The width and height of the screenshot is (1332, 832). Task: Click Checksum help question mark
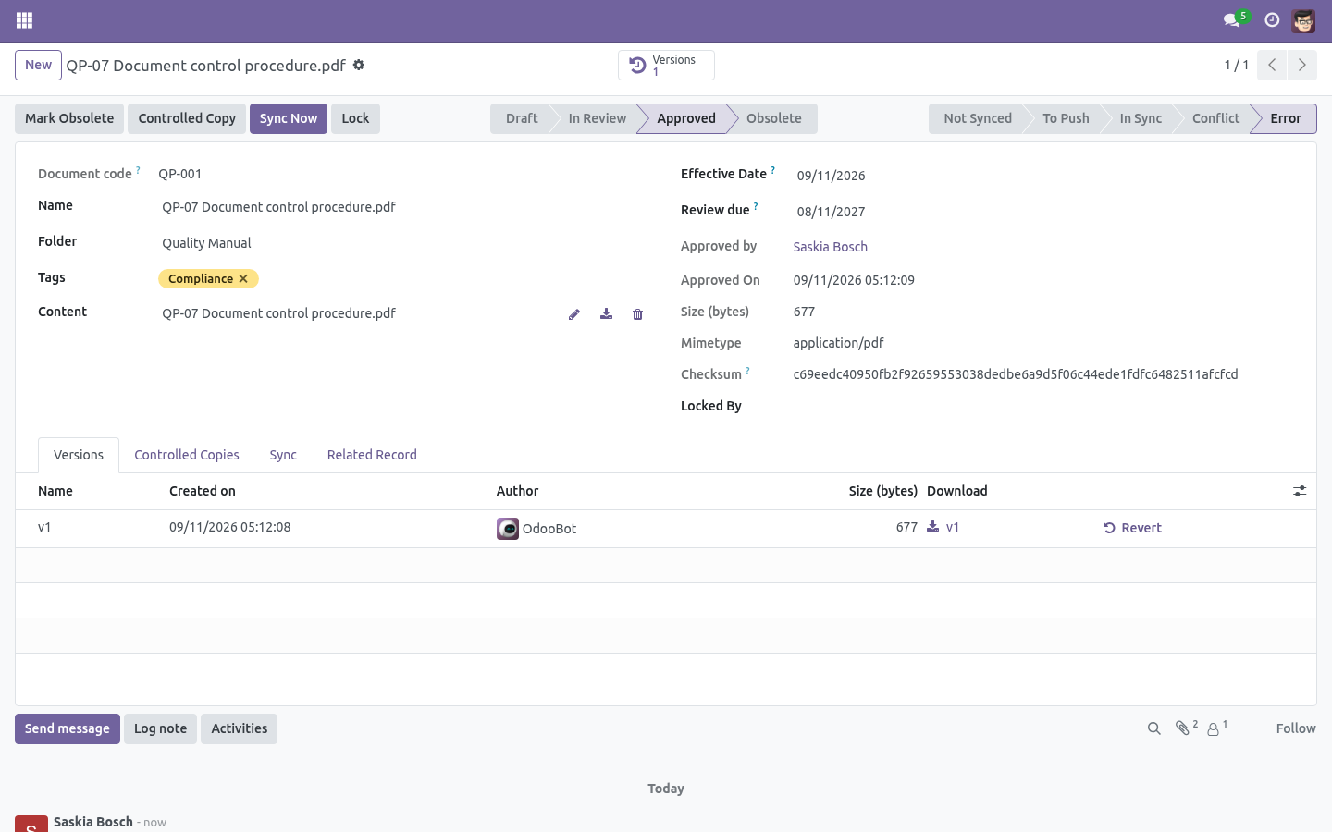[747, 371]
